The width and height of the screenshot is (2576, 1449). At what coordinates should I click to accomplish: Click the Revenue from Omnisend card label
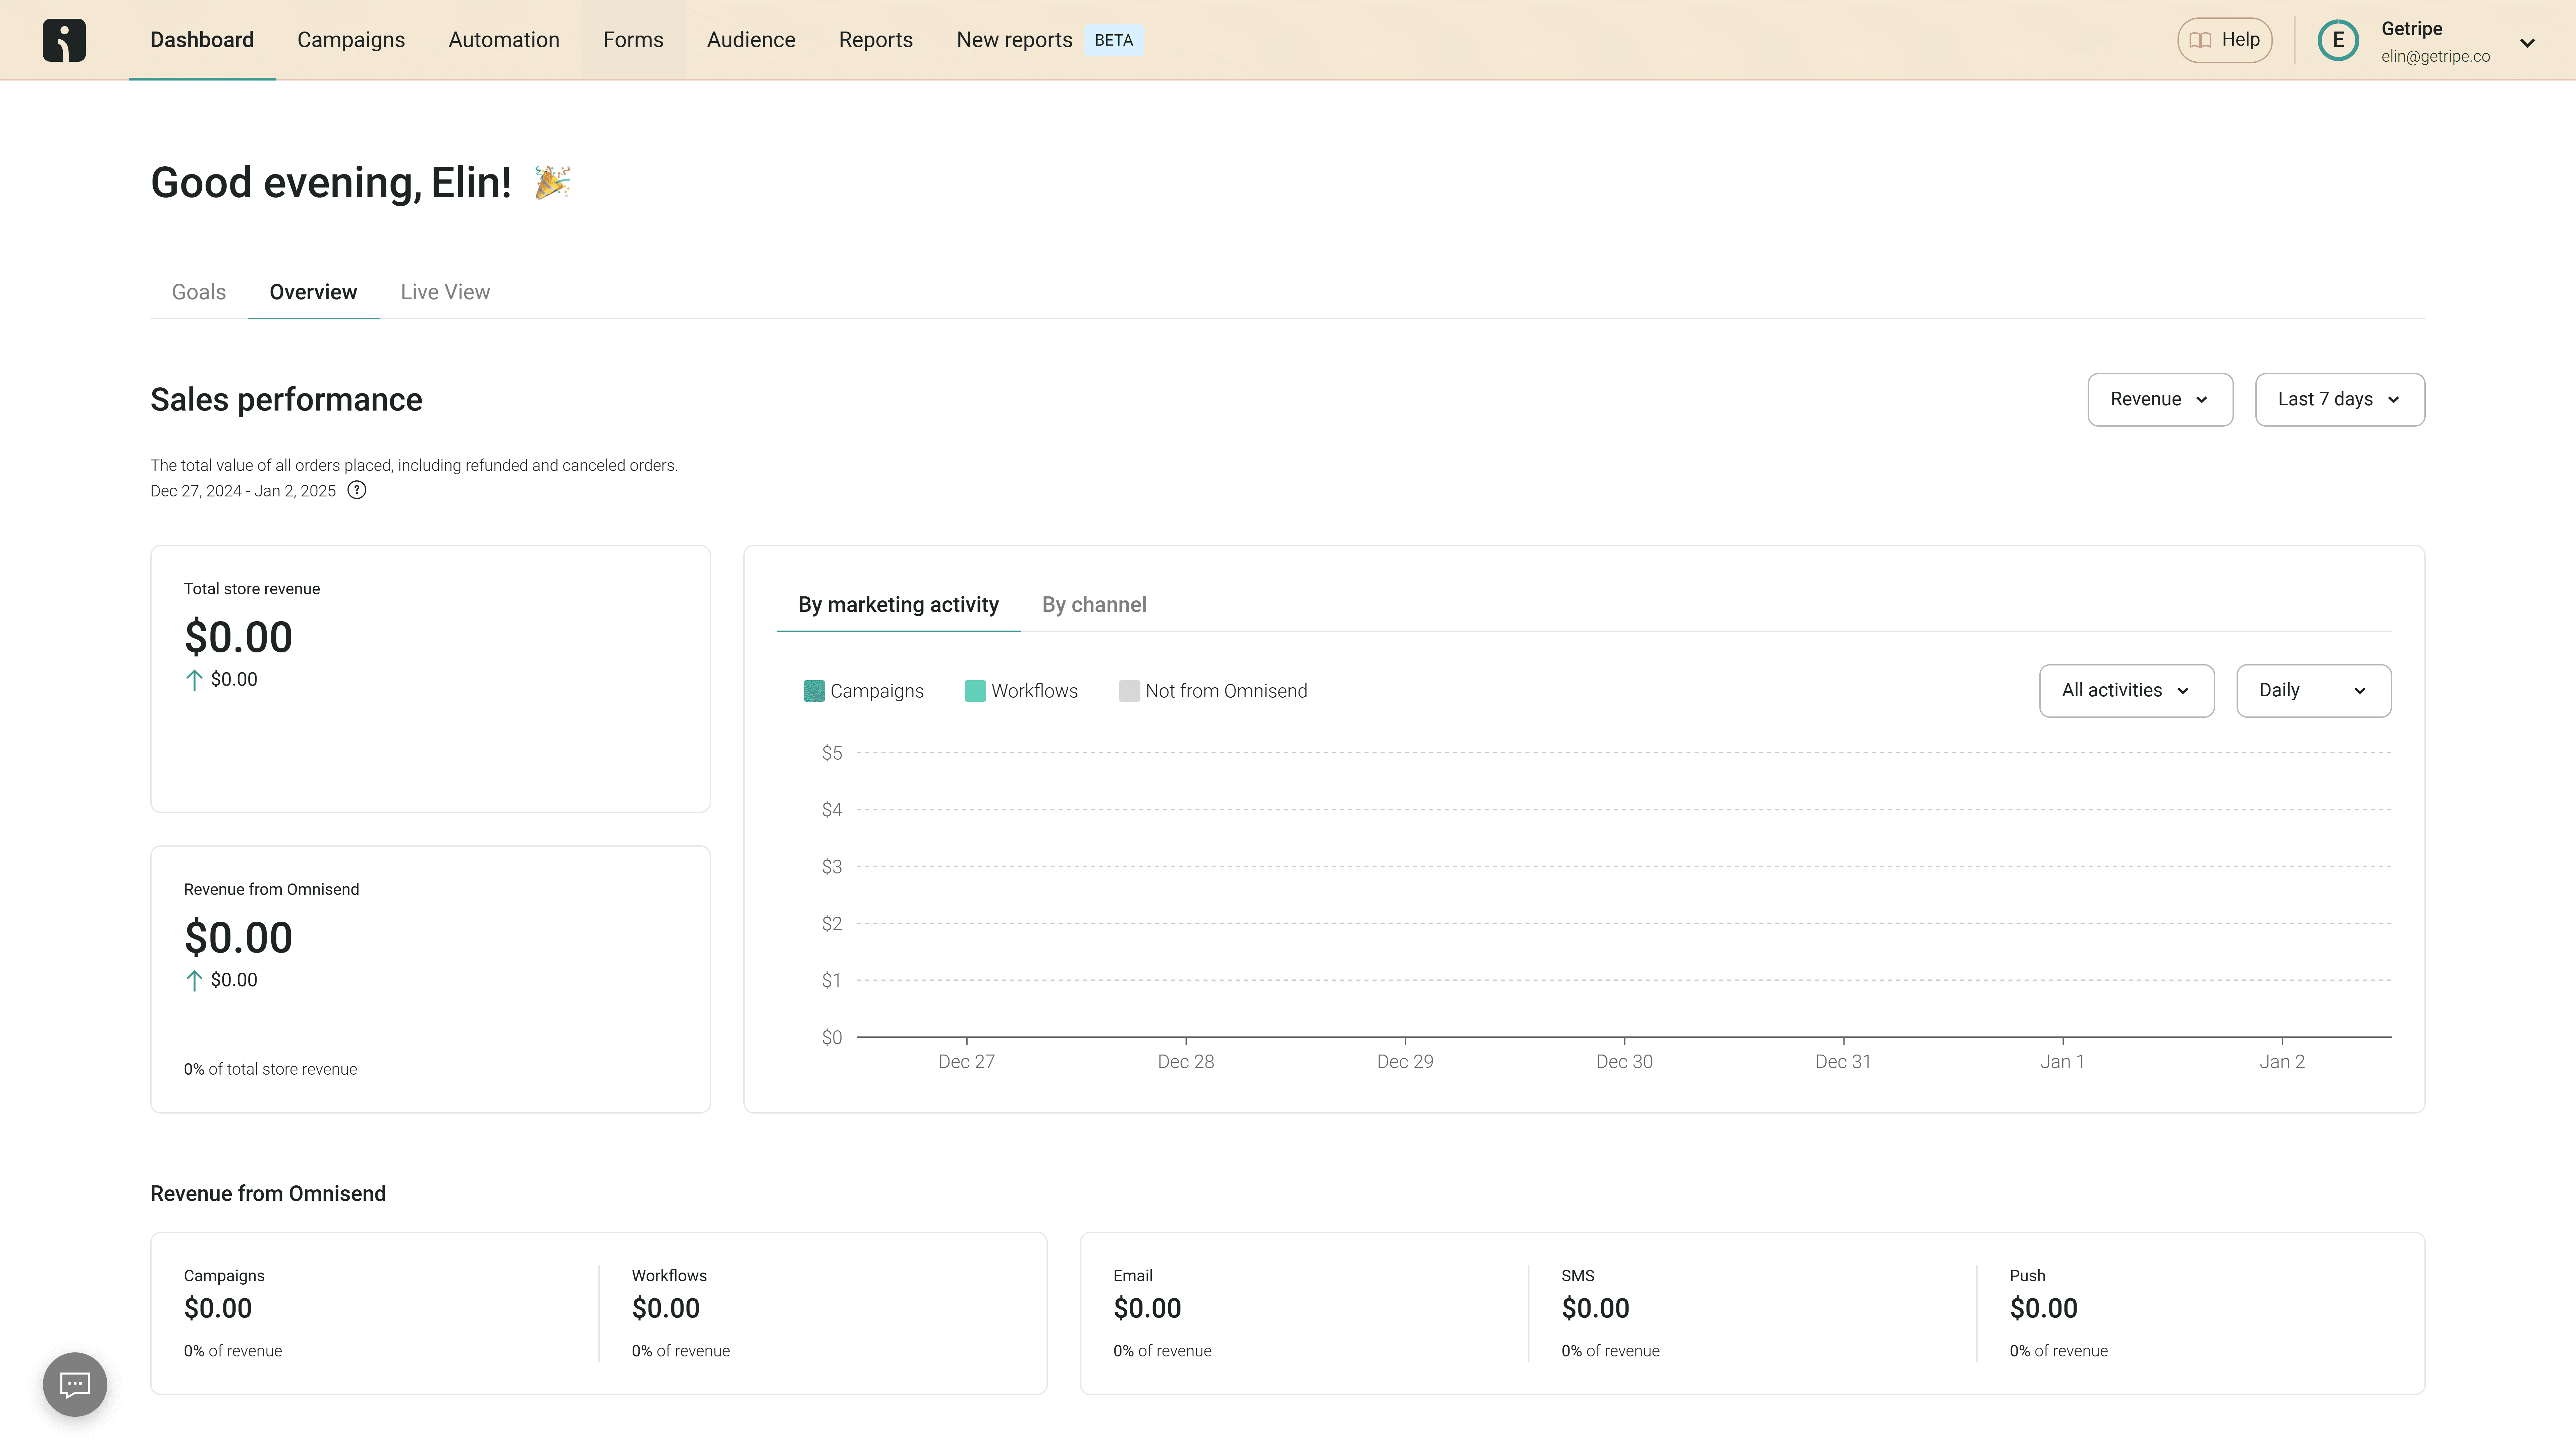click(271, 889)
